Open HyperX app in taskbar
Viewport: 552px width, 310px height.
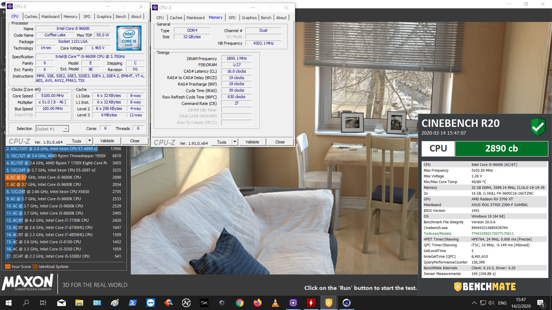click(x=204, y=303)
